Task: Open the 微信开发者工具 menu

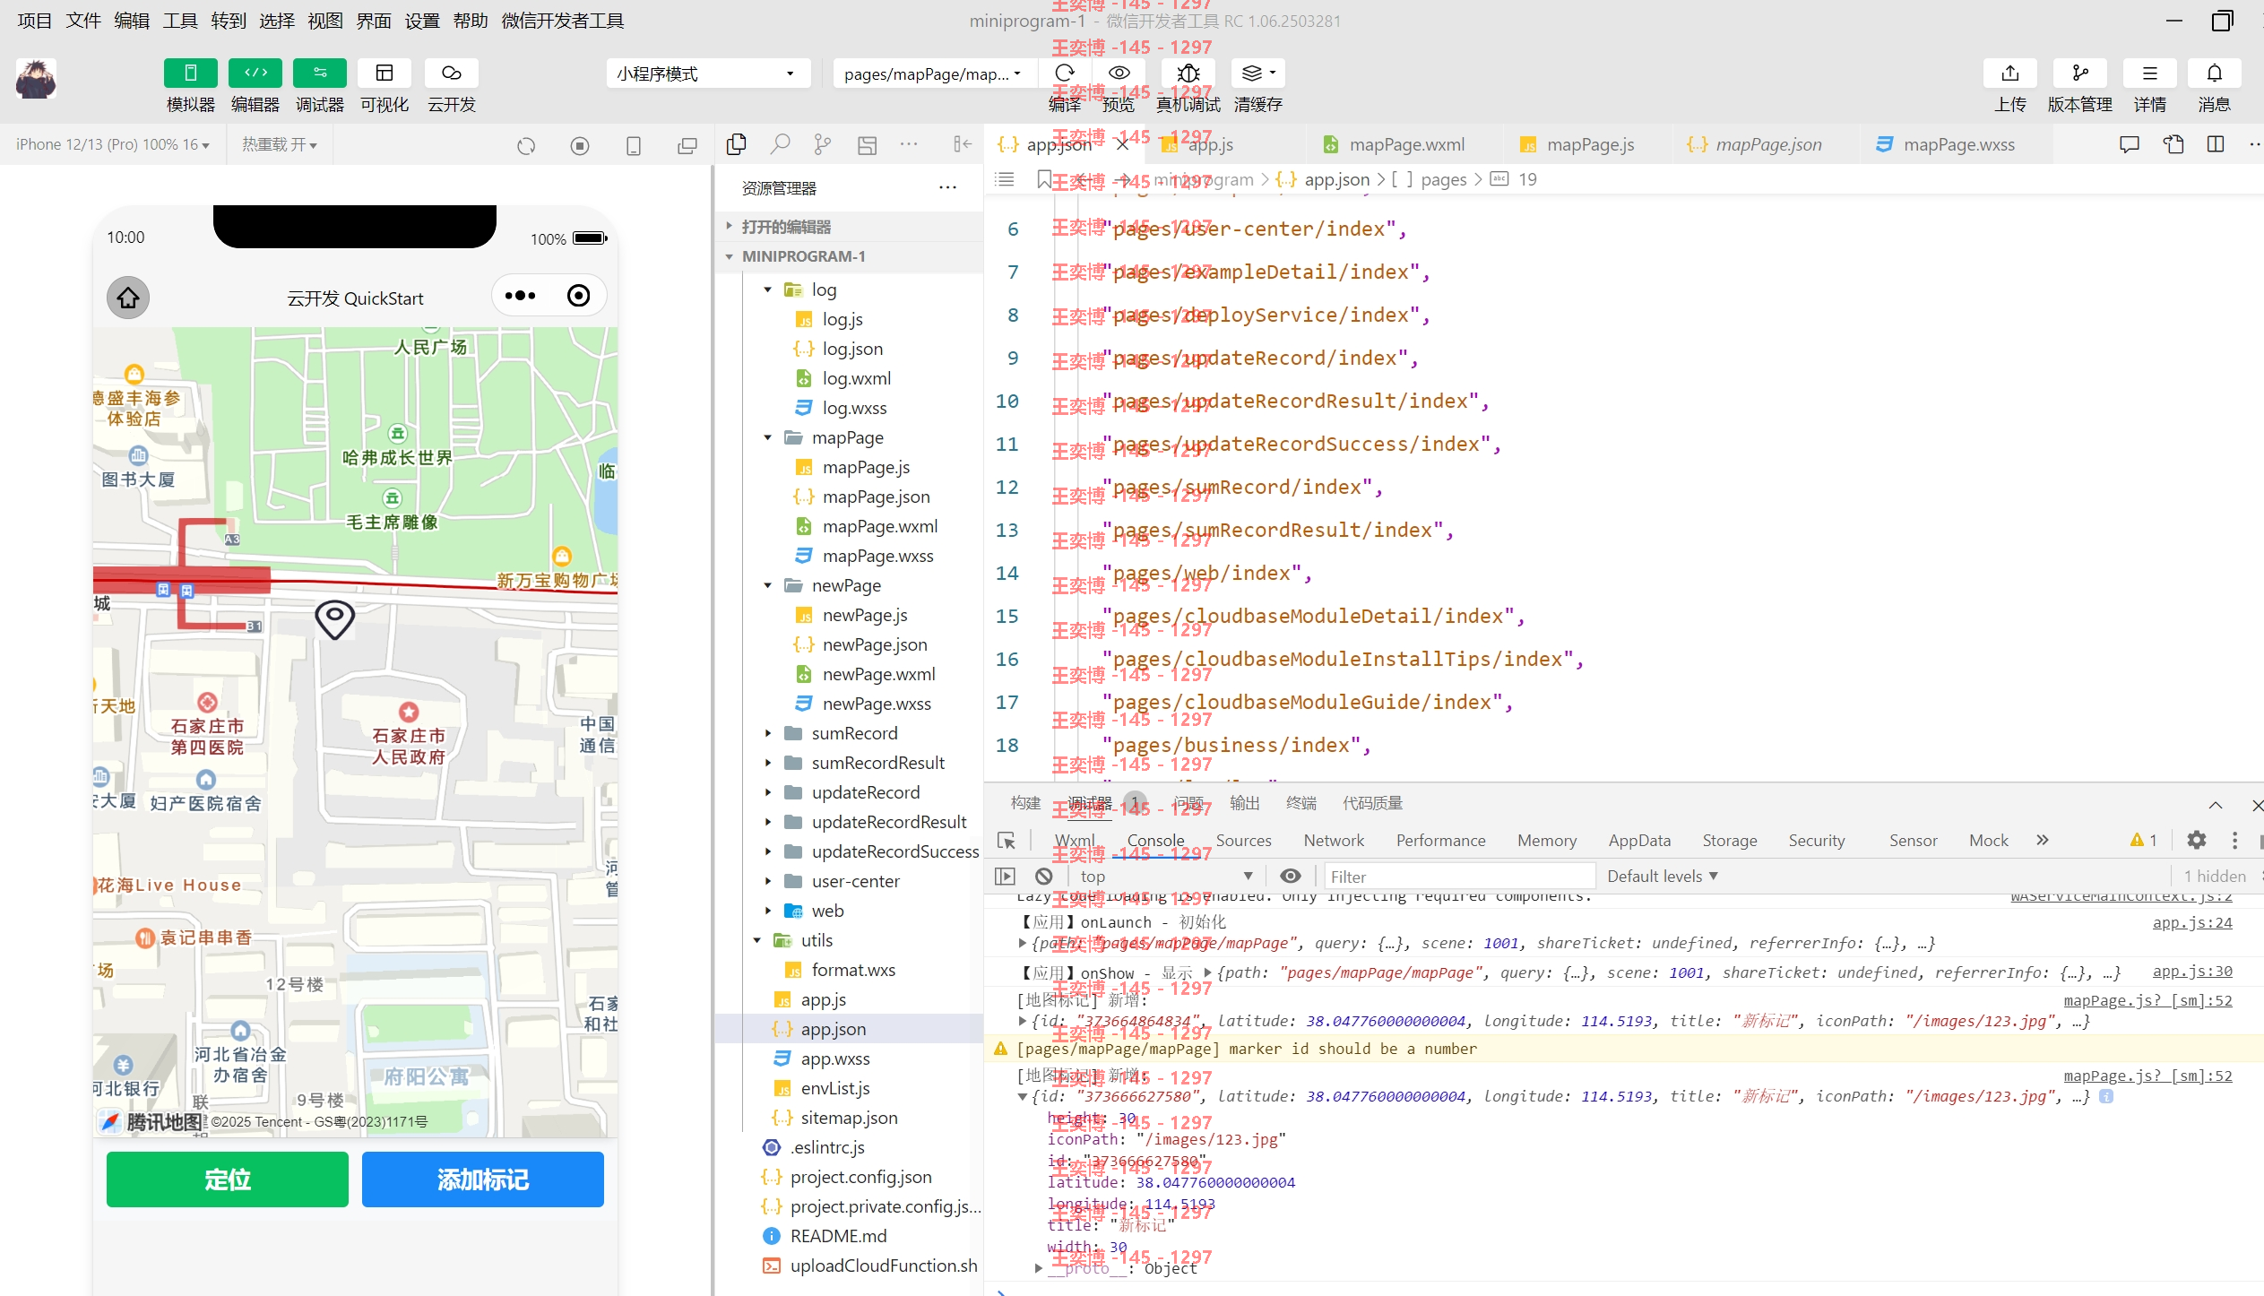Action: [x=563, y=21]
